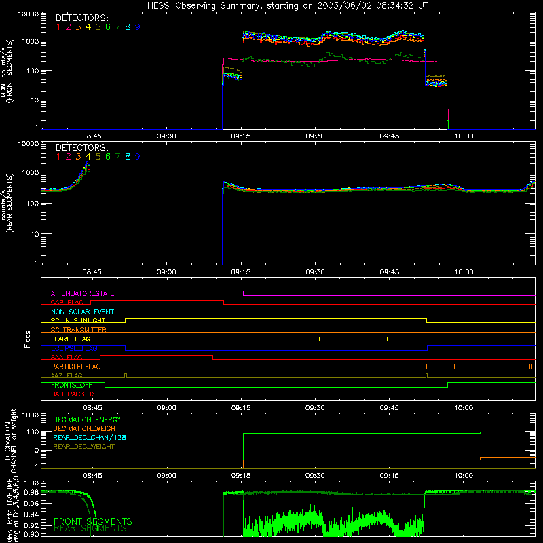Click the 0.98 value on livetime axis
Viewport: 543px width, 543px height.
tap(31, 492)
